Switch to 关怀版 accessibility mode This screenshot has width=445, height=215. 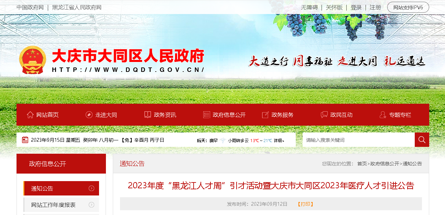coord(334,8)
